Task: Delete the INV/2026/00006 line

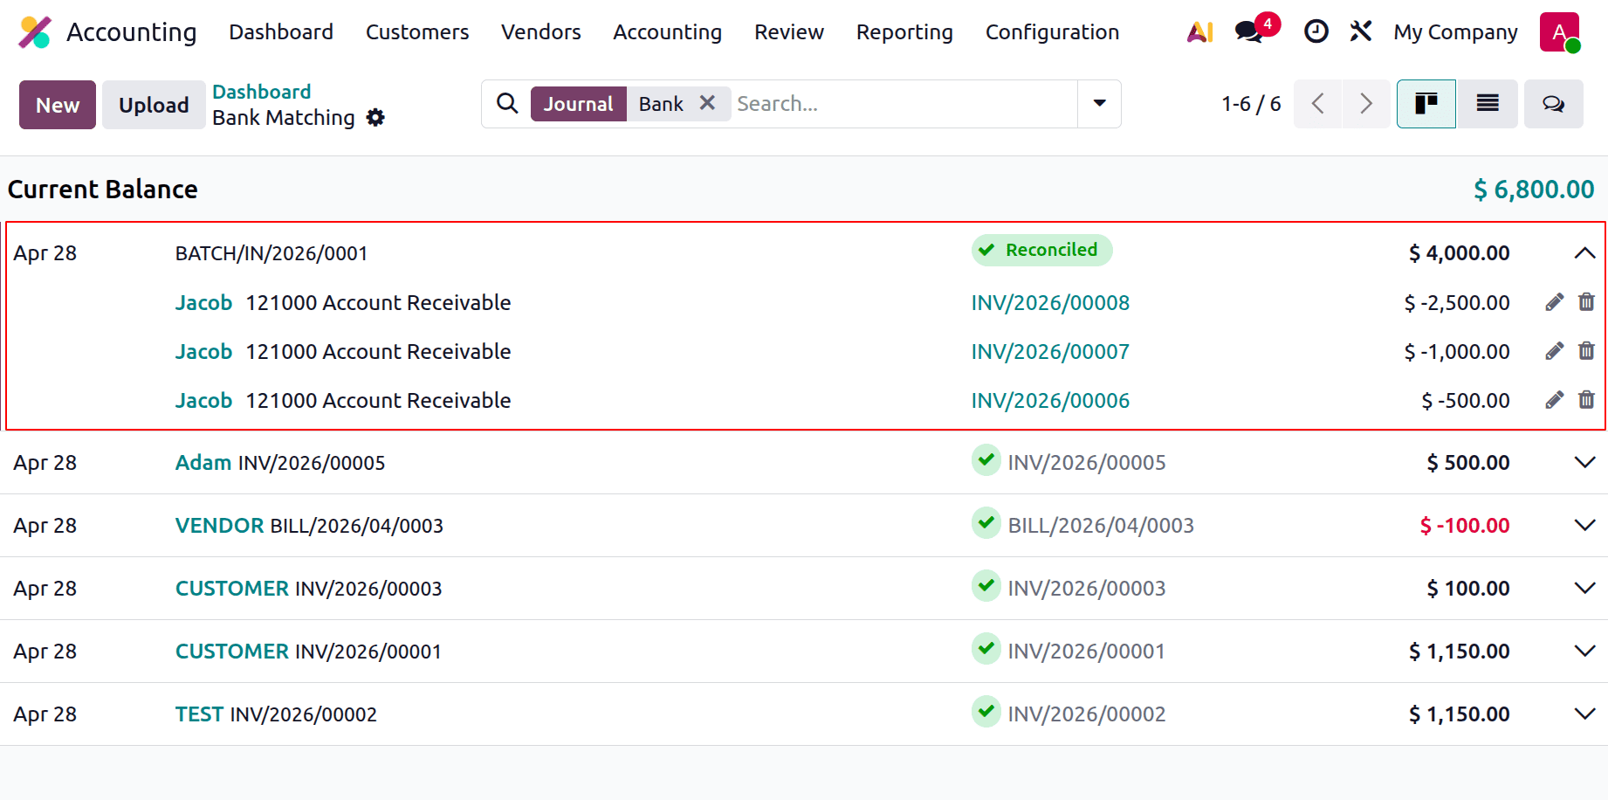Action: point(1586,400)
